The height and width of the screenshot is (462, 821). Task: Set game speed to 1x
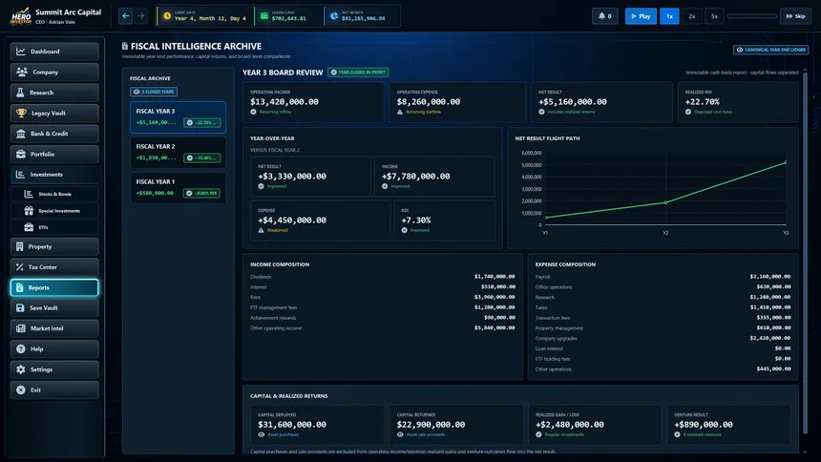pyautogui.click(x=669, y=16)
